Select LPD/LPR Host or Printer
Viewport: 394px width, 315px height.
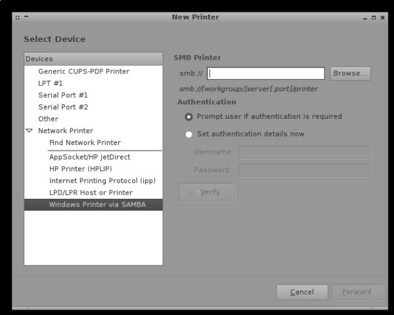coord(91,192)
